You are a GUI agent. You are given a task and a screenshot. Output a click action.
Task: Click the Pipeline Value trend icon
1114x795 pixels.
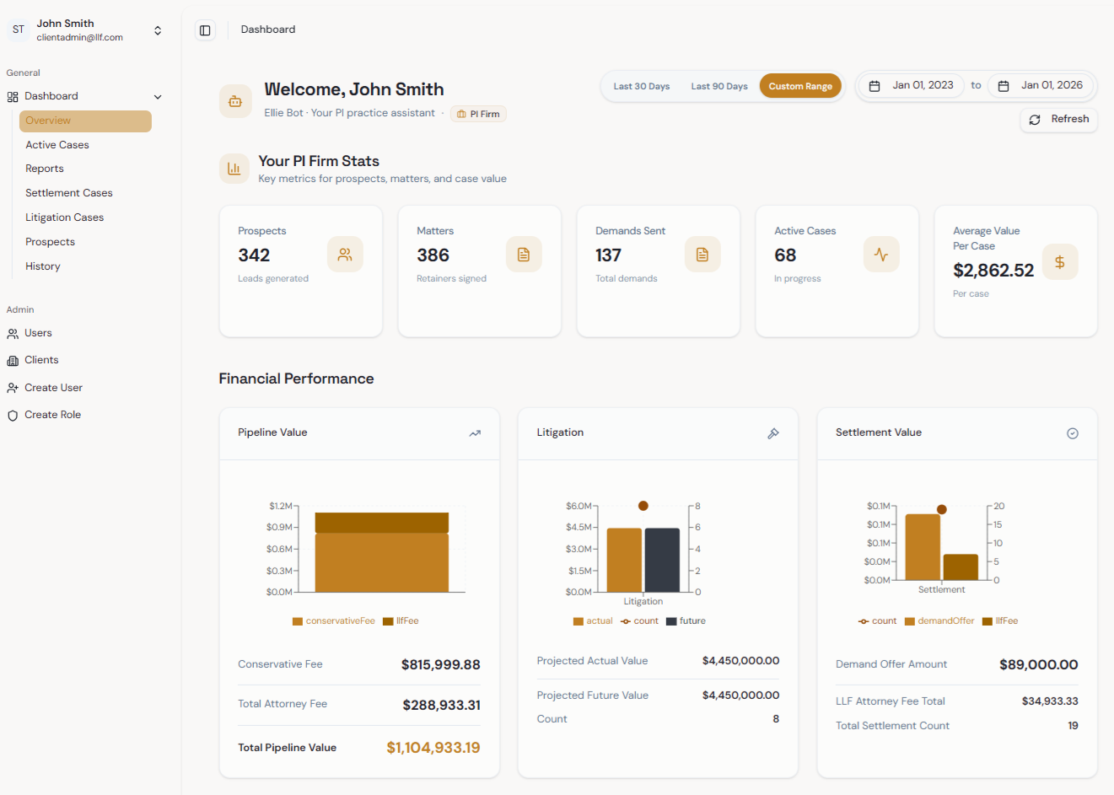click(475, 433)
